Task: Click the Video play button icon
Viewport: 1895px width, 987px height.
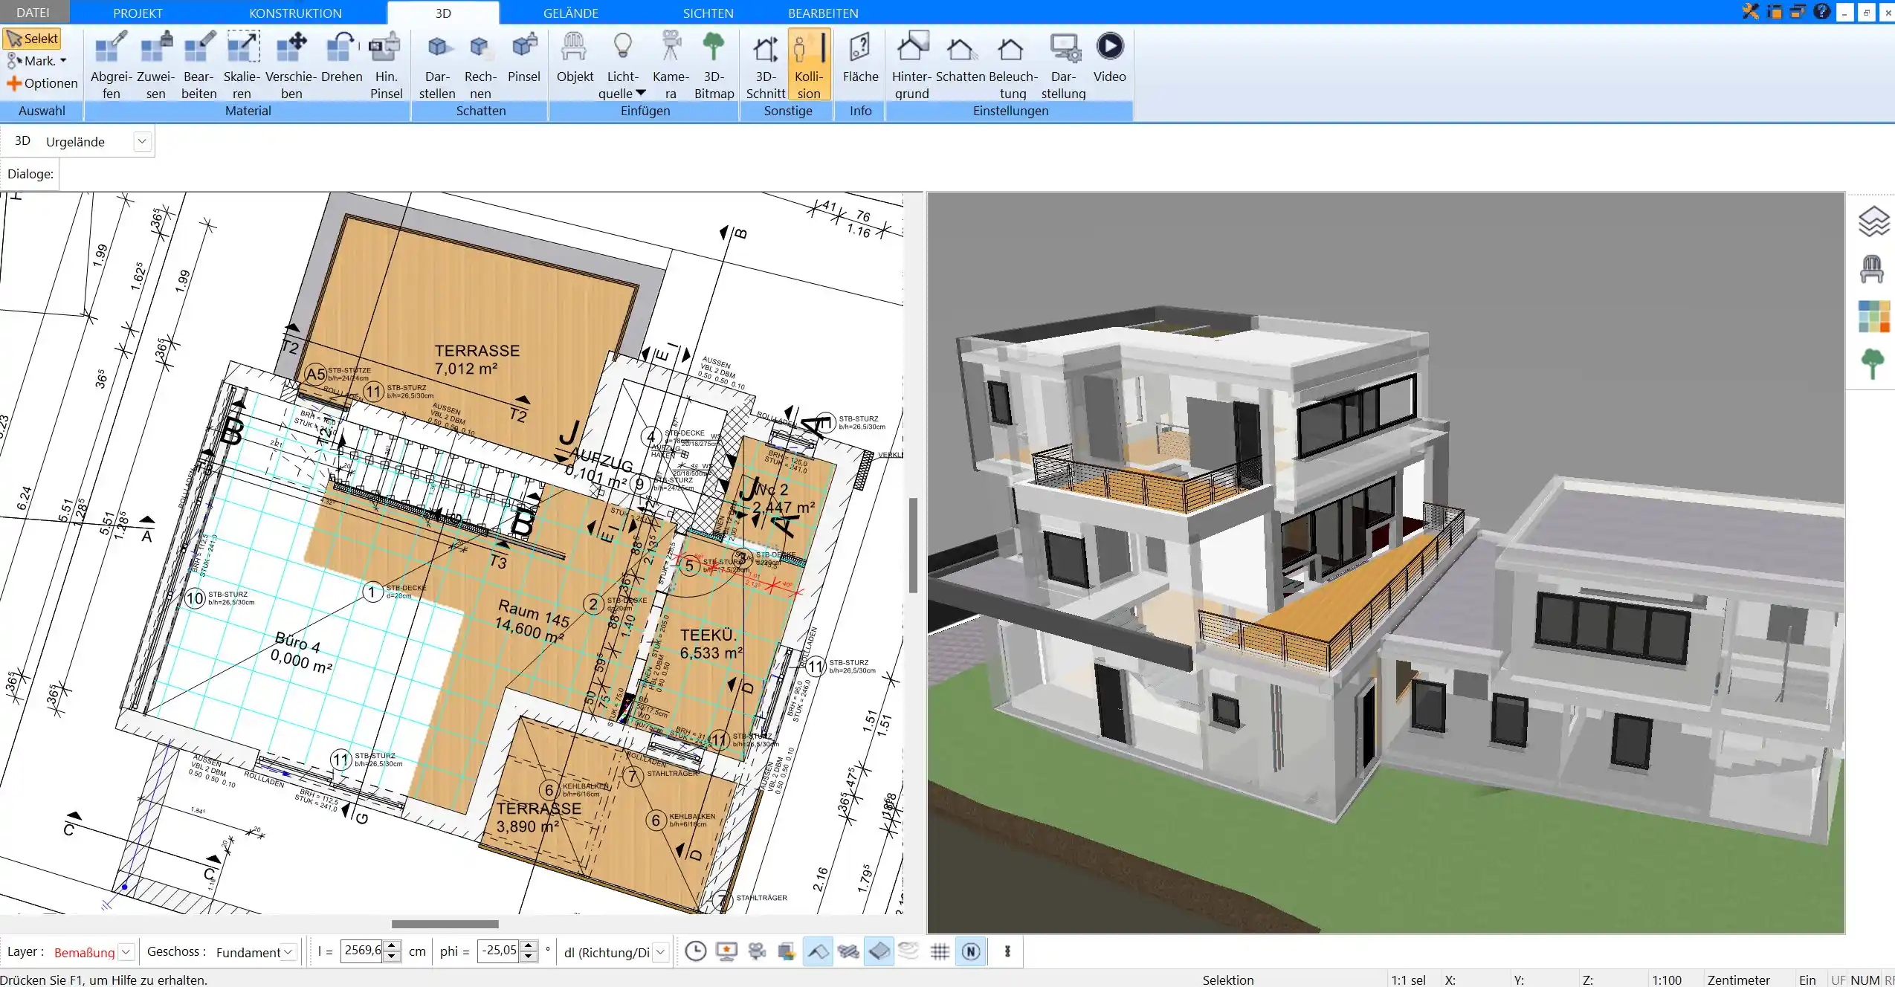Action: click(x=1109, y=47)
